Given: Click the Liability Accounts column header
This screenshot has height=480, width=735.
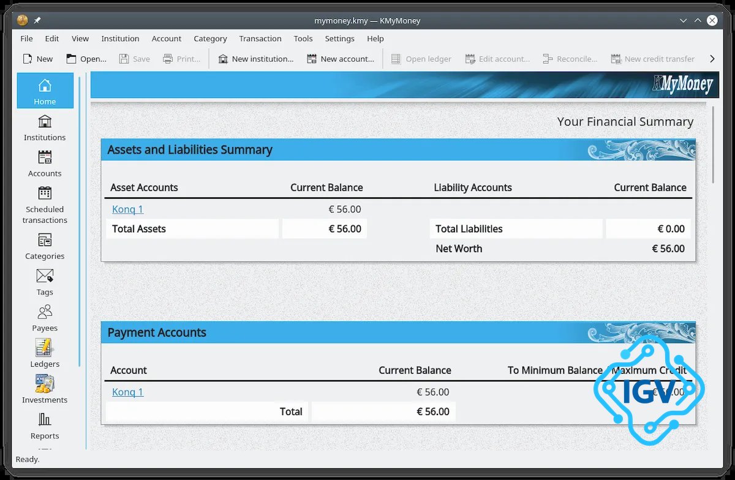Looking at the screenshot, I should pos(473,187).
